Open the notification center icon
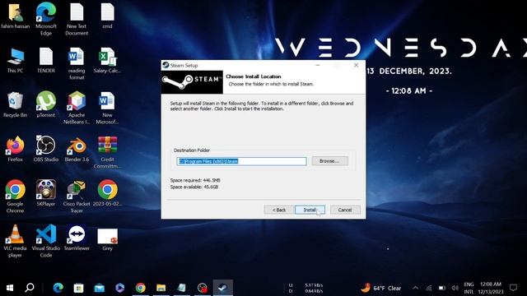Viewport: 527px width, 296px height. coord(513,288)
